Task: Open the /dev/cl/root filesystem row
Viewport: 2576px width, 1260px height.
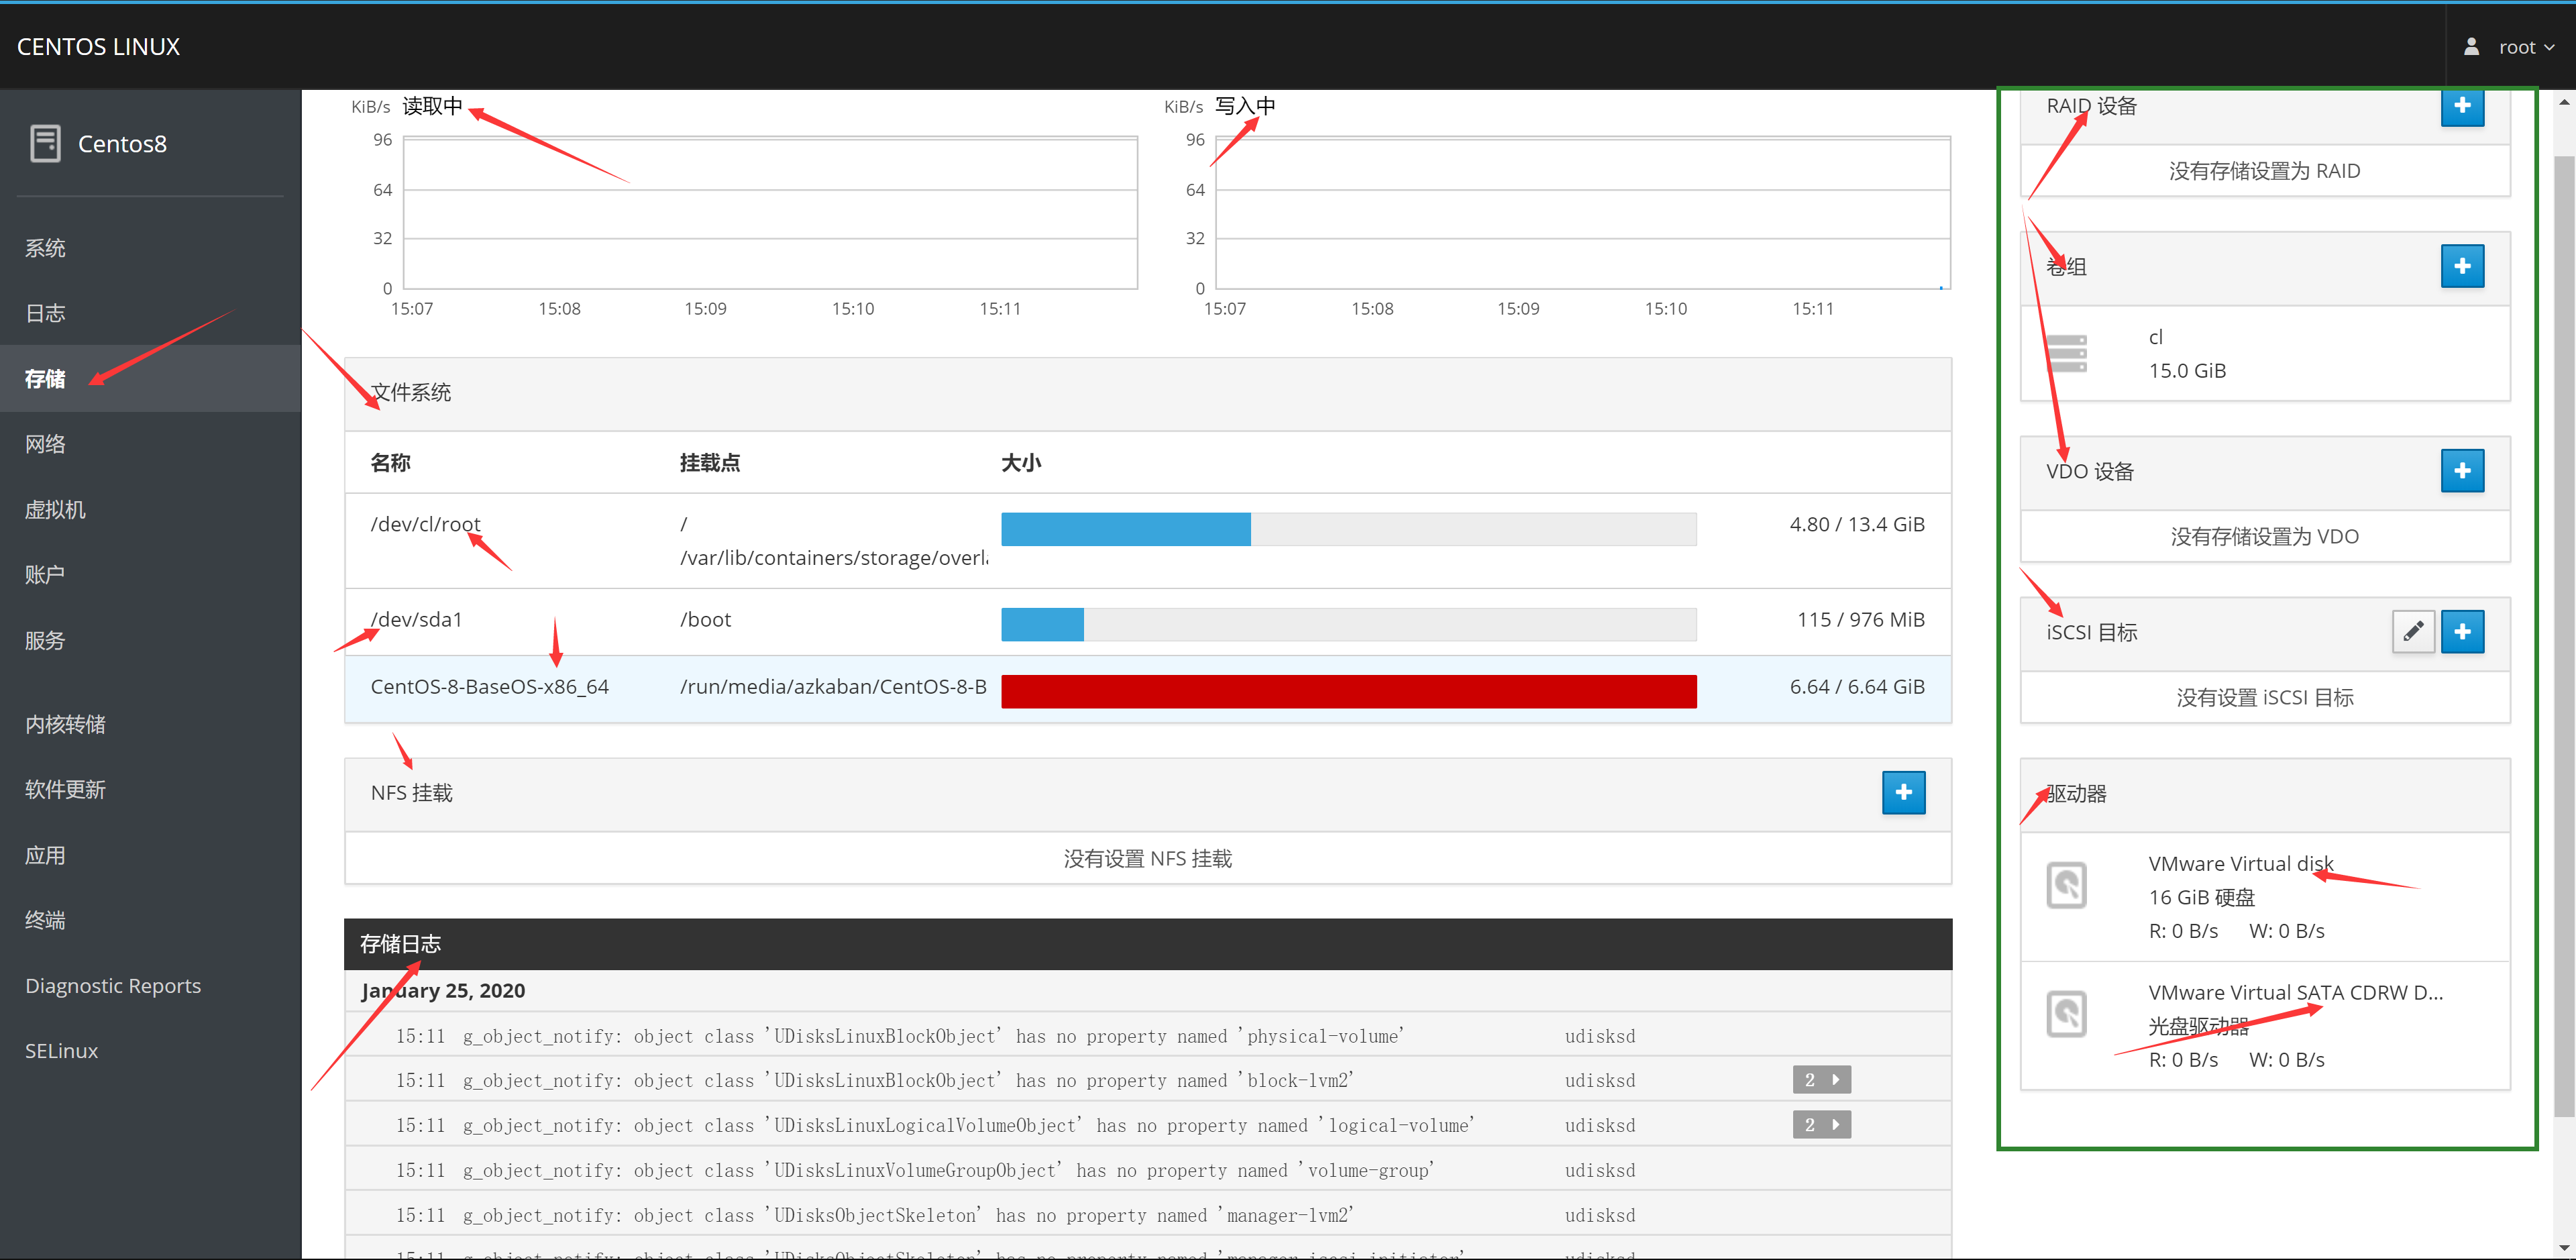Action: [x=1148, y=541]
